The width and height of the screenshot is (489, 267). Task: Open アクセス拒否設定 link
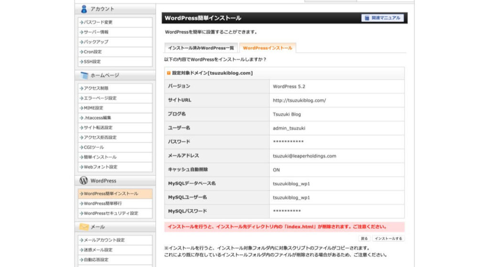pos(115,137)
